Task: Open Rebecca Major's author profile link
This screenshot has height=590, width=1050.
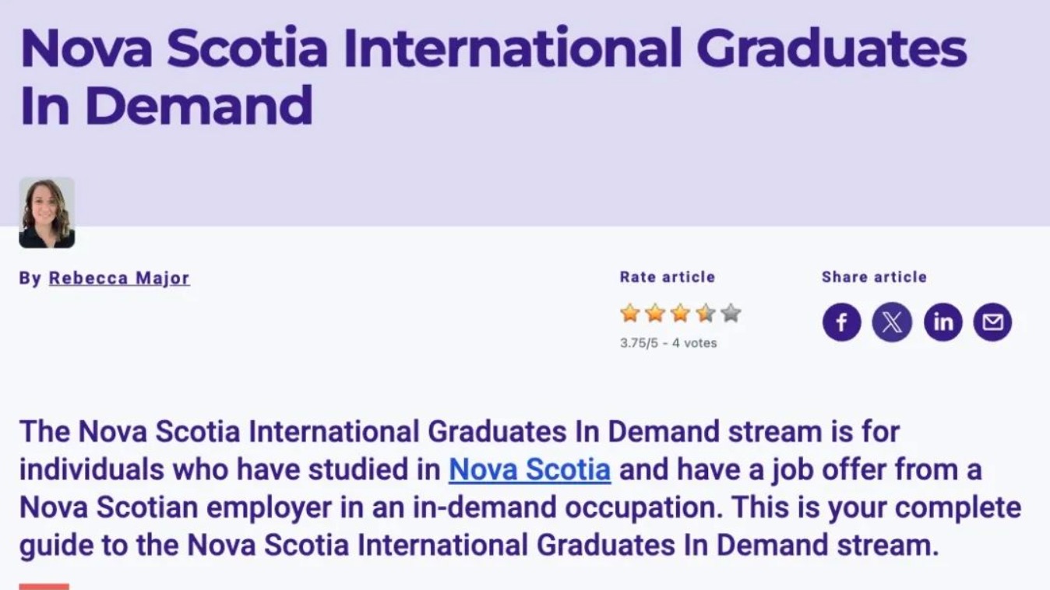Action: (119, 278)
